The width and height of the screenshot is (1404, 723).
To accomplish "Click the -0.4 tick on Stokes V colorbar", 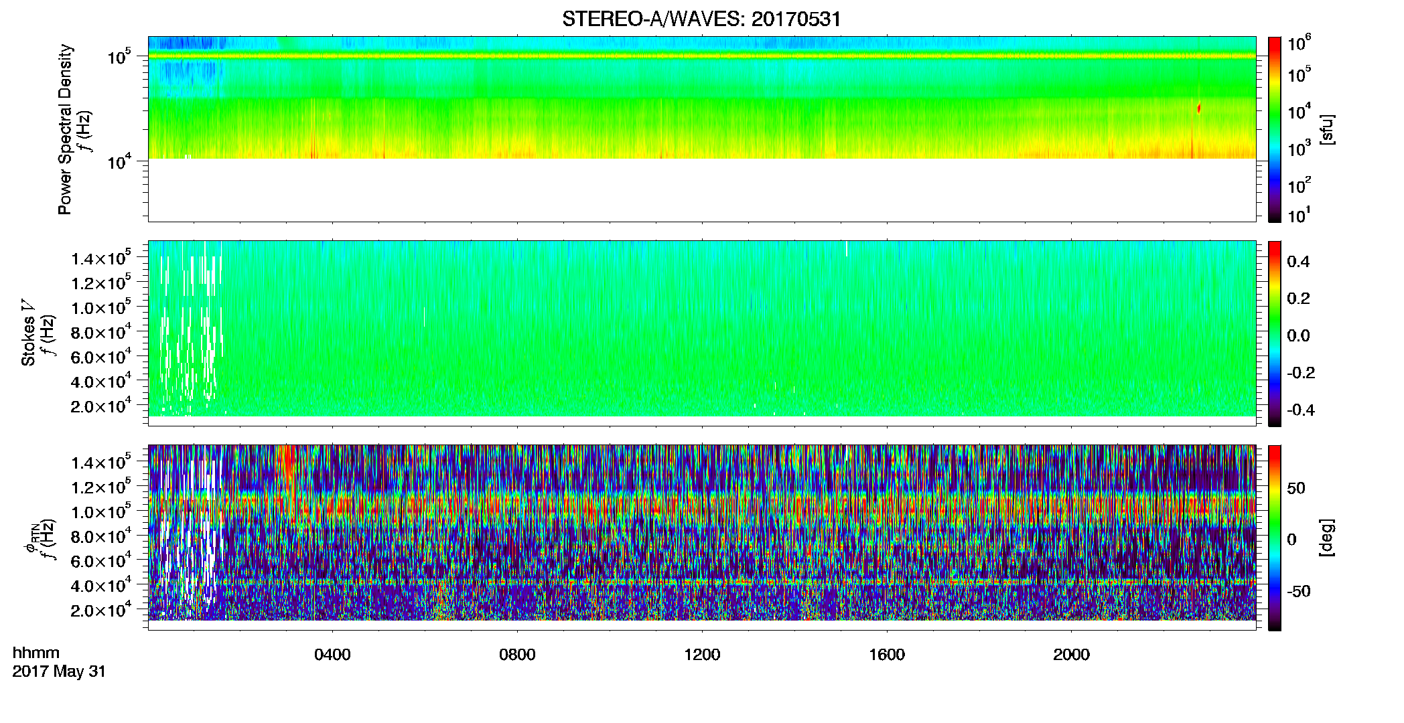I will click(x=1300, y=410).
